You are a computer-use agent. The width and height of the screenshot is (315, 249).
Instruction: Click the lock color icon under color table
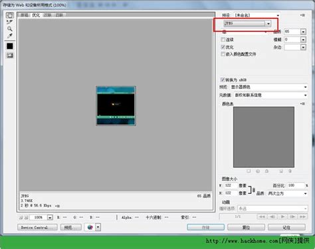point(266,171)
